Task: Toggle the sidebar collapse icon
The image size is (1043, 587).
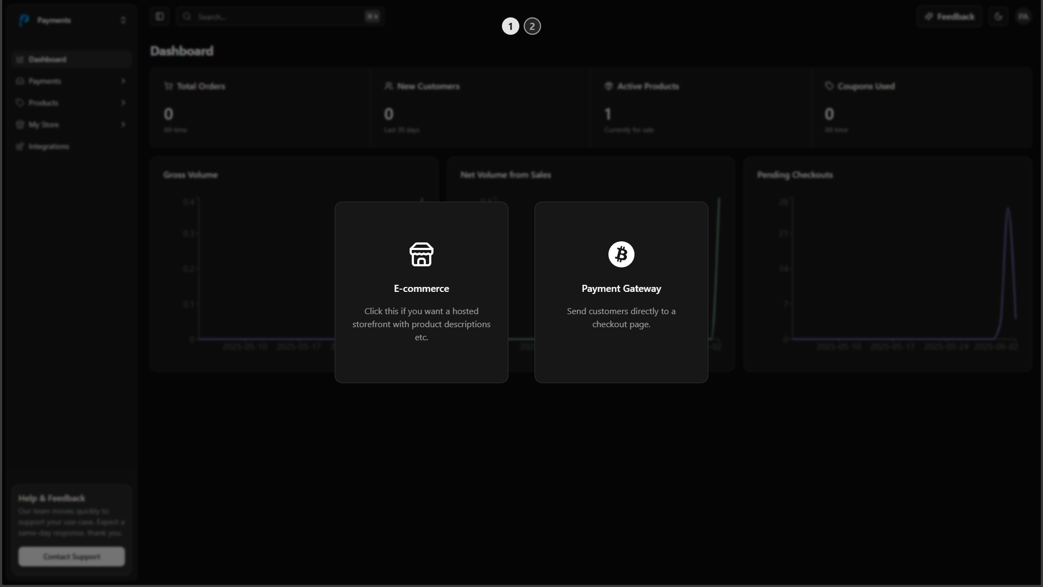Action: (160, 16)
